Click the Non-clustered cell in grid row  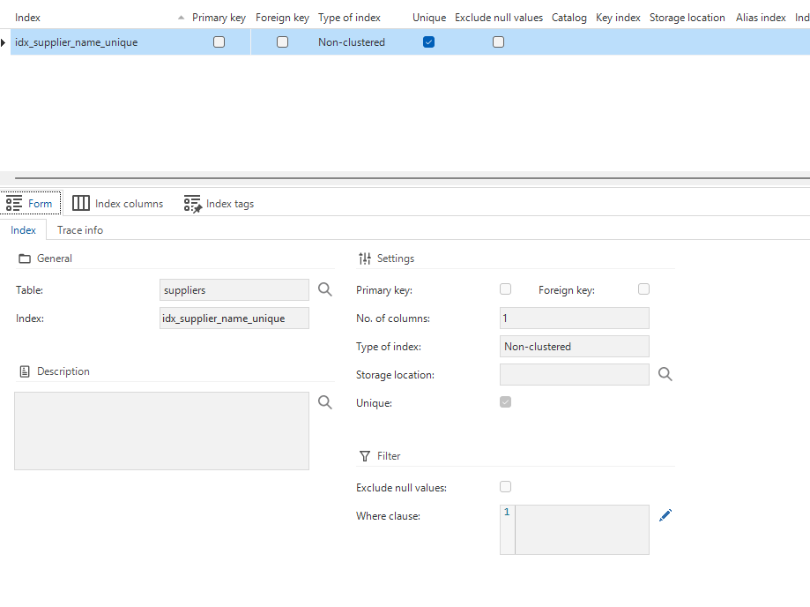[352, 42]
